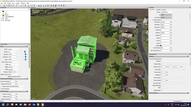
Task: Click the Radius slider handle
Action: (x=25, y=52)
